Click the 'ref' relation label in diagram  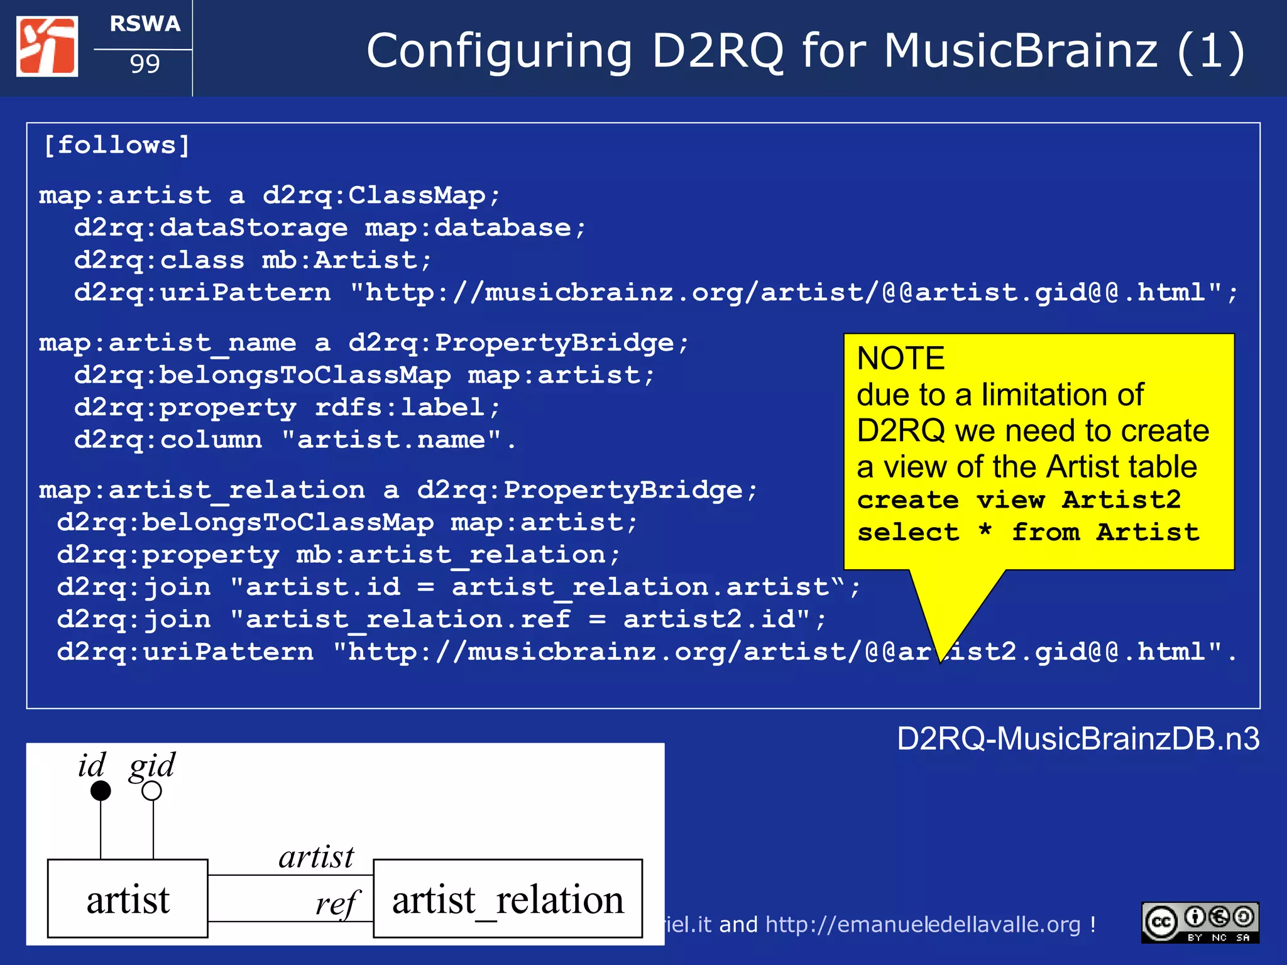(x=337, y=905)
